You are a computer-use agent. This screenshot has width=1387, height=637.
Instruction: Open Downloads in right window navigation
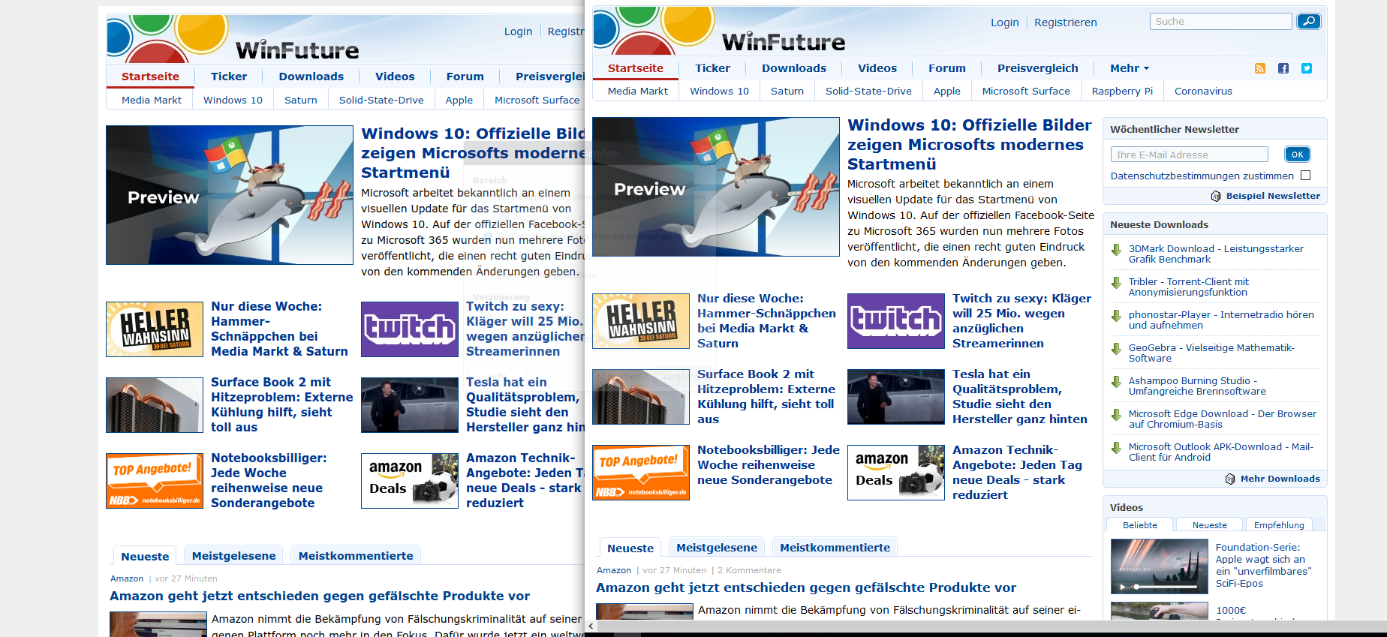pyautogui.click(x=794, y=68)
